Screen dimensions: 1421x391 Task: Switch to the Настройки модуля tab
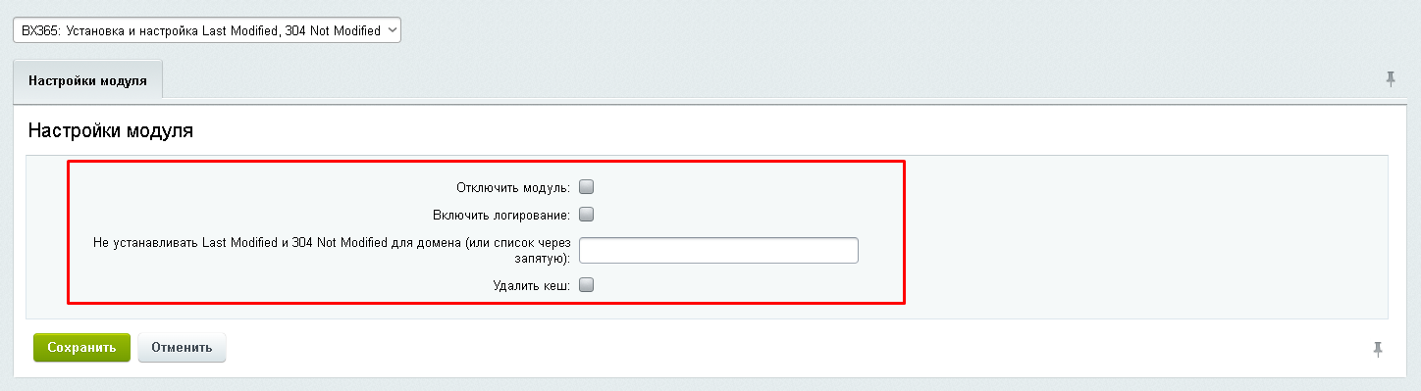coord(88,80)
